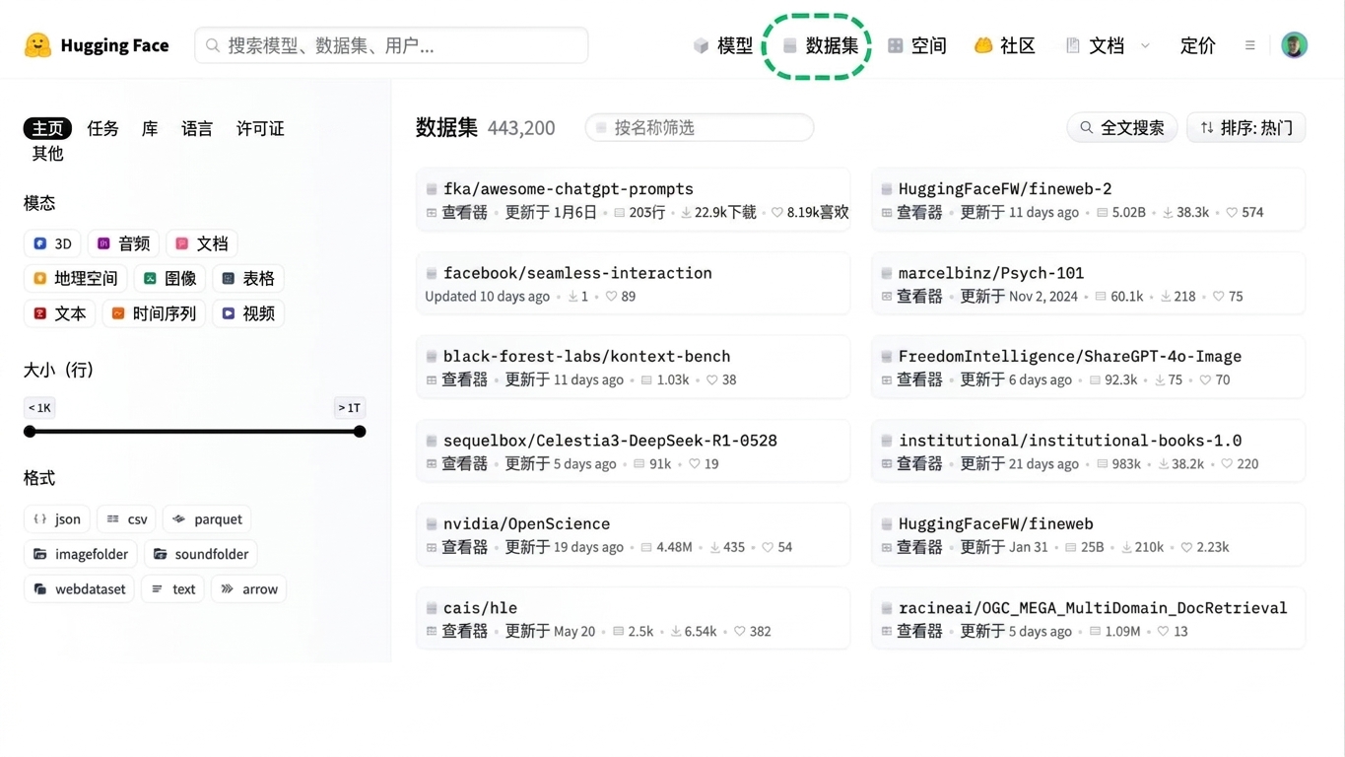1345x757 pixels.
Task: Switch to the 许可证 filter tab
Action: tap(260, 128)
